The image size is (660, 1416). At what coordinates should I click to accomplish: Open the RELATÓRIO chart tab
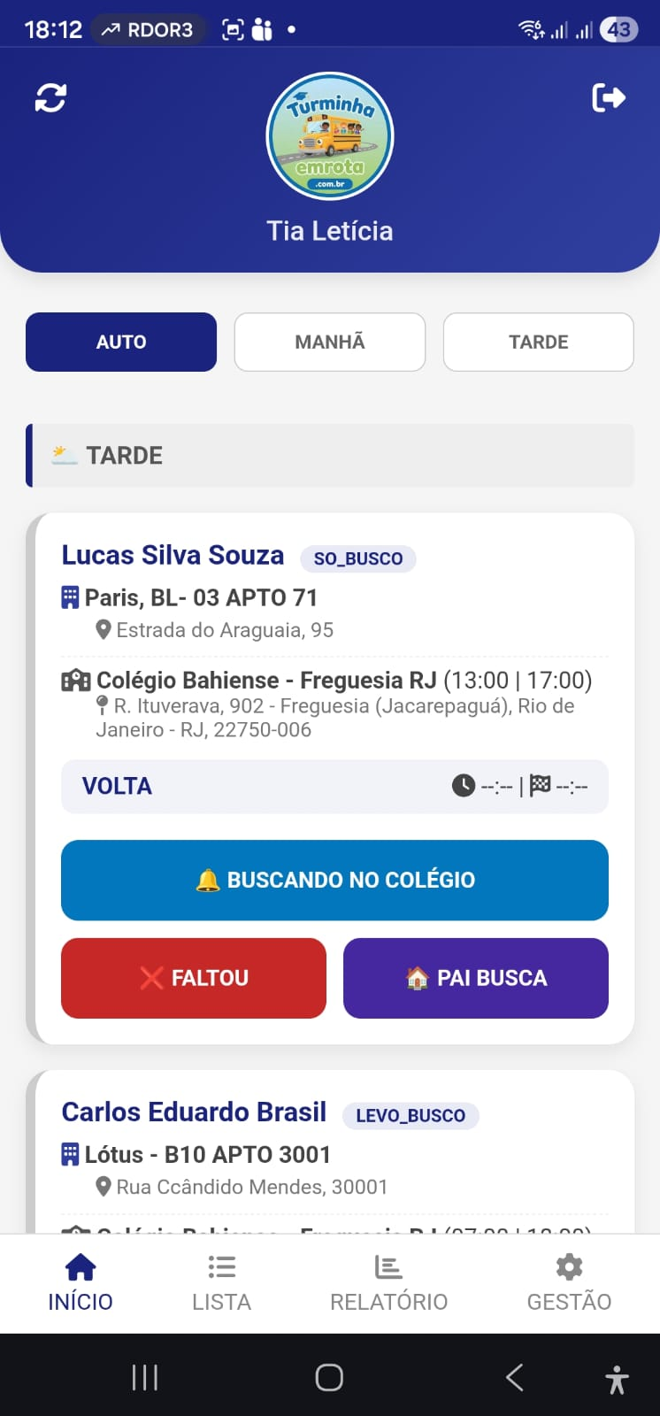pyautogui.click(x=388, y=1282)
